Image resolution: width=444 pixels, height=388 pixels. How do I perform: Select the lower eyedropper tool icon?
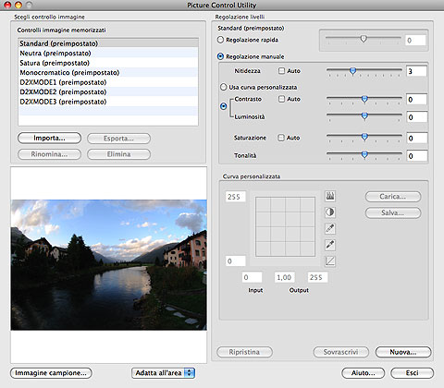[330, 245]
